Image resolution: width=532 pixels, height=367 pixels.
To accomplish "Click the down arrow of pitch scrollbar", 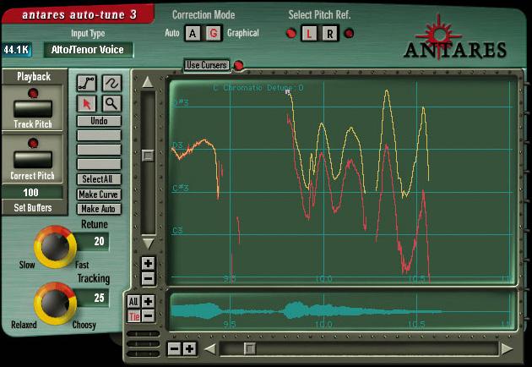I will coord(148,244).
